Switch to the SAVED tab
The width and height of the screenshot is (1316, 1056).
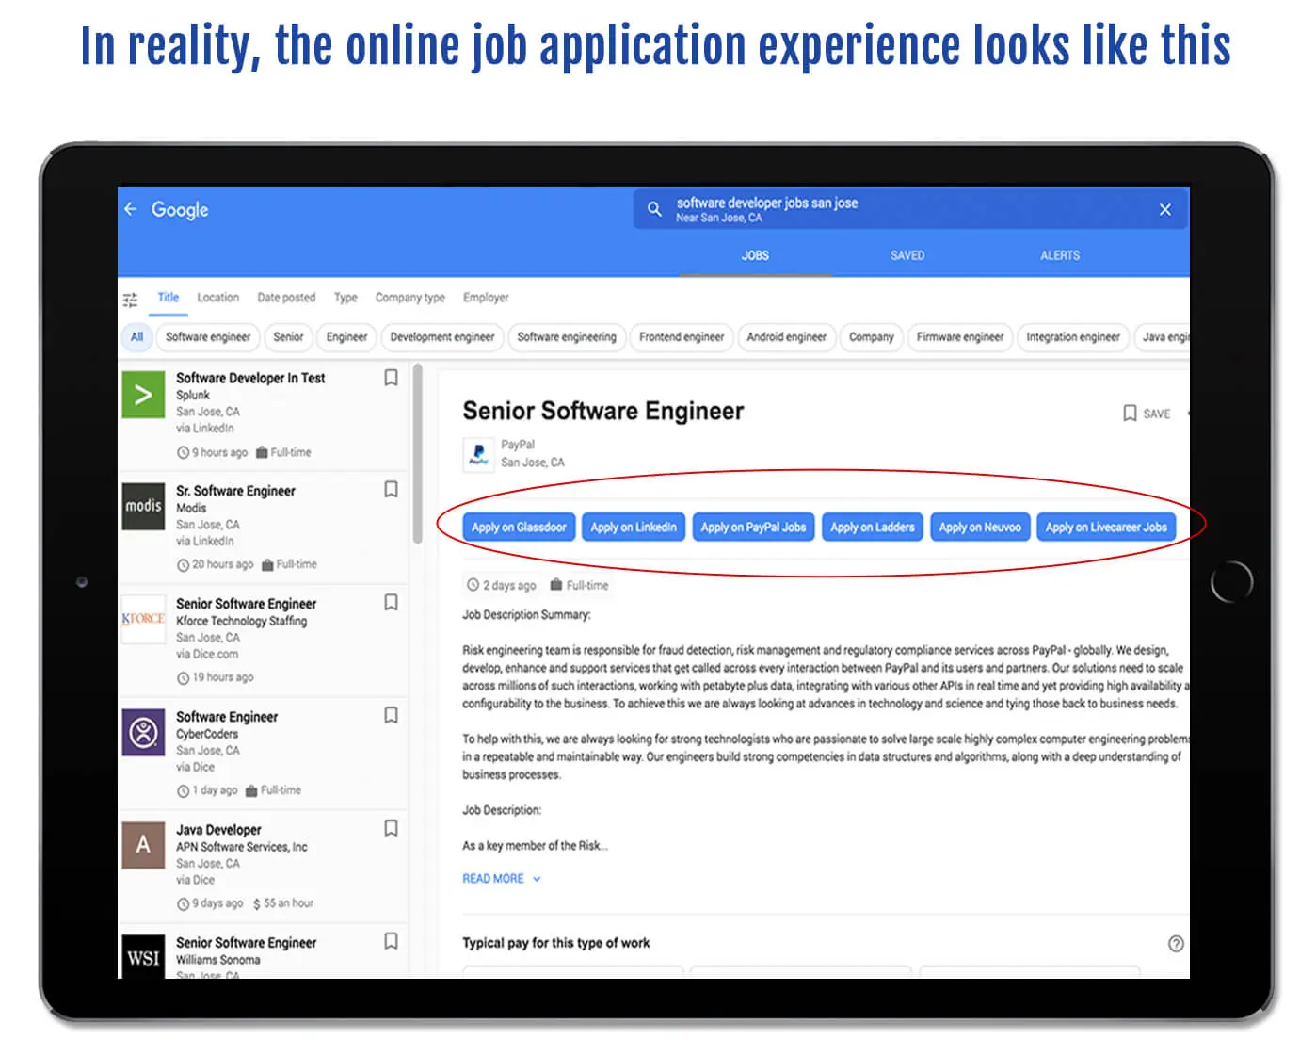(x=907, y=255)
